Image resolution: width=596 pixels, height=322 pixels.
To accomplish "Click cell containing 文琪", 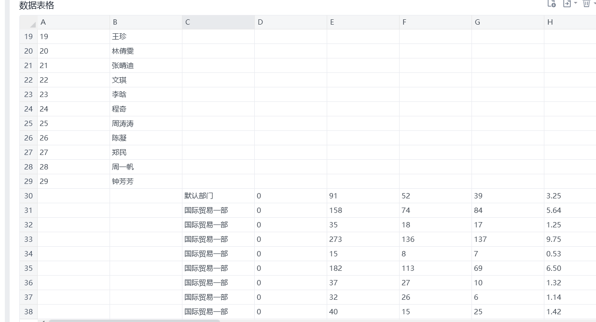I will (x=146, y=80).
